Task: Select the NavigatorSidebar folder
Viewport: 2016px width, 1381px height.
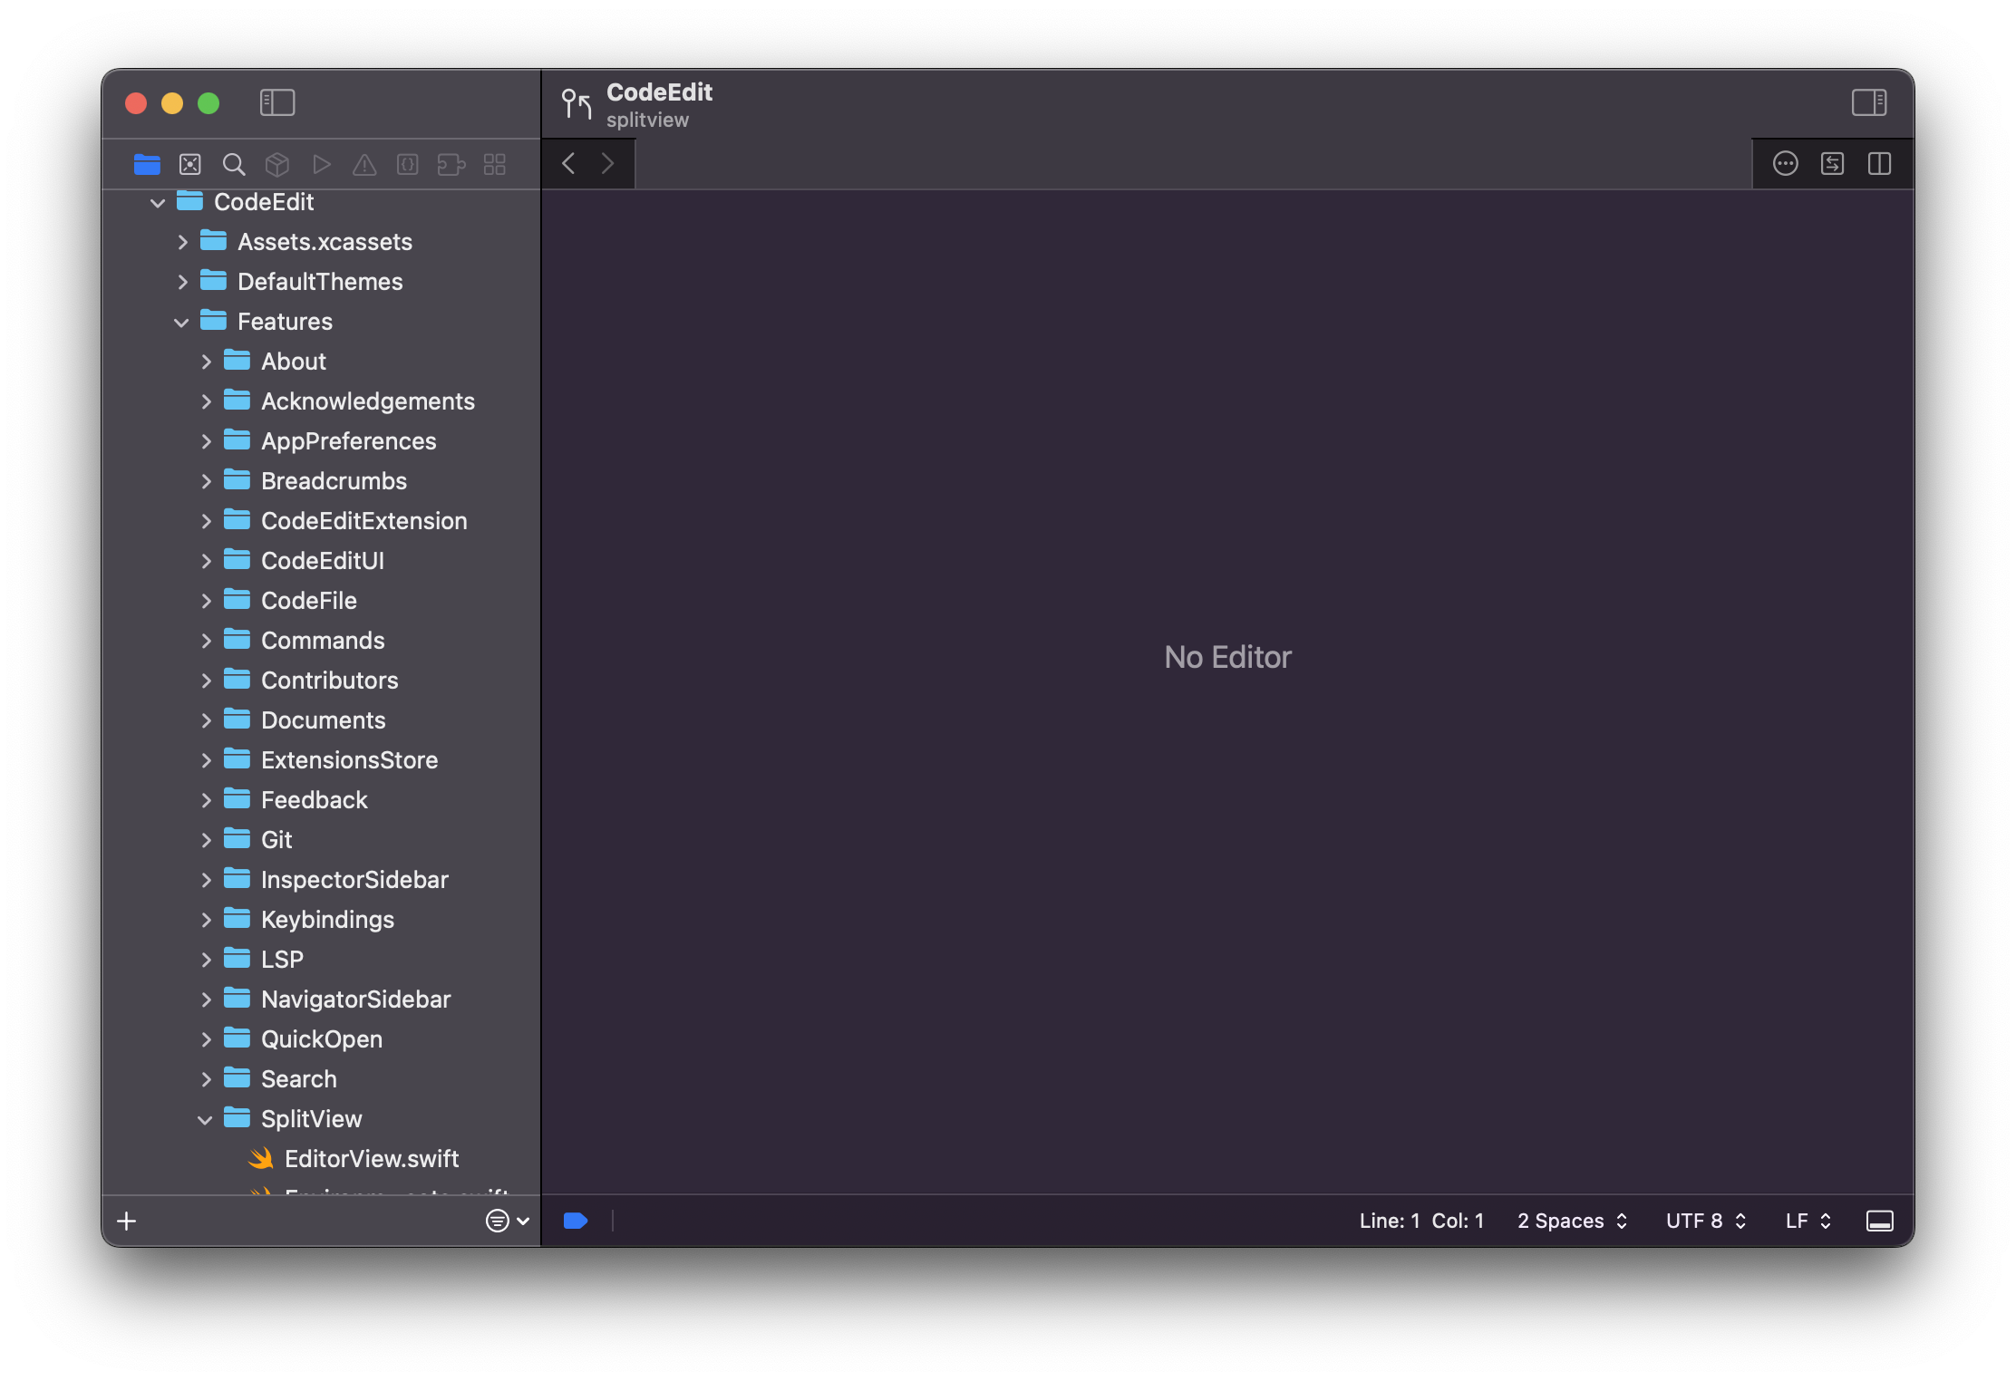Action: pos(322,1000)
